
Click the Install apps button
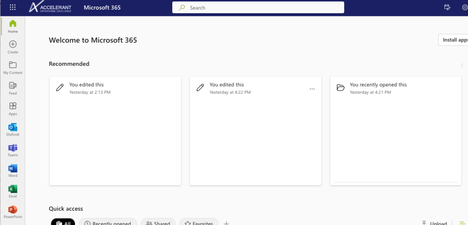pos(453,40)
